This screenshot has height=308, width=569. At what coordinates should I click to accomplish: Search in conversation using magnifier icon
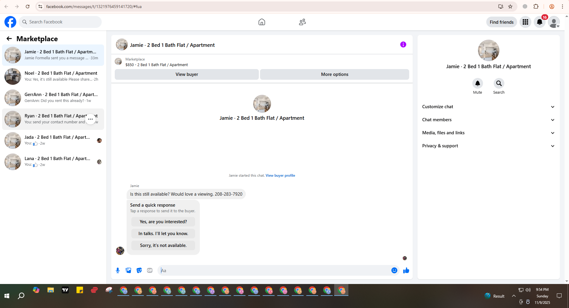click(x=499, y=83)
